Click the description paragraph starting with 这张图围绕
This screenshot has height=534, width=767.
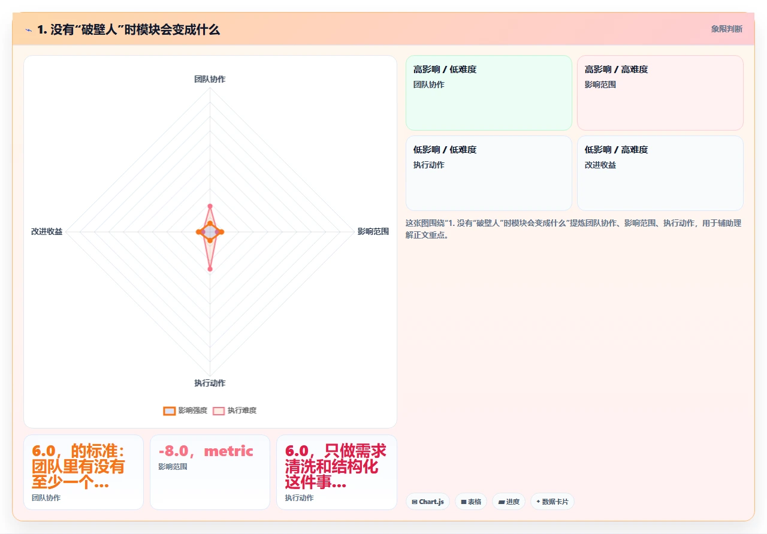pos(573,229)
